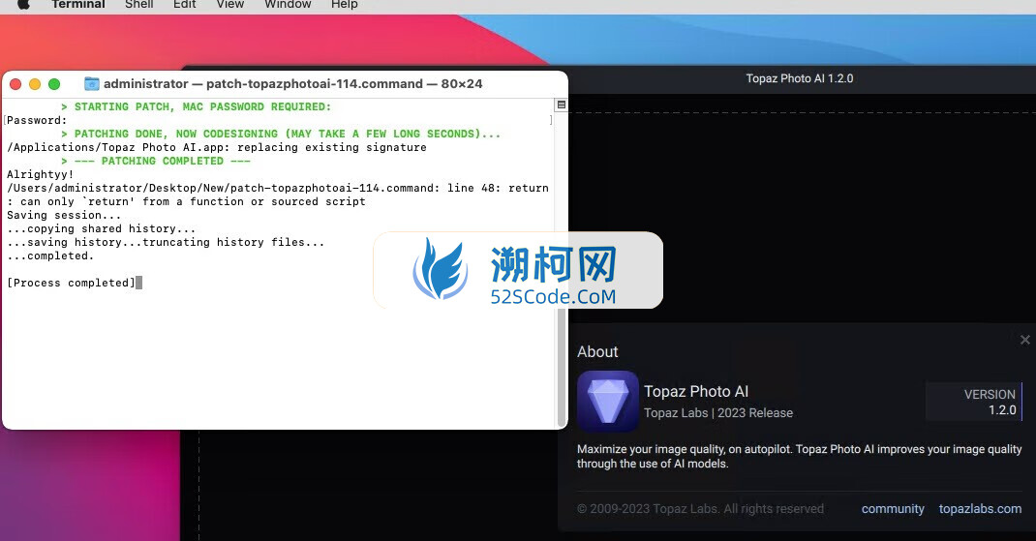Viewport: 1036px width, 541px height.
Task: Click the Topaz Photo AI app icon
Action: click(608, 401)
